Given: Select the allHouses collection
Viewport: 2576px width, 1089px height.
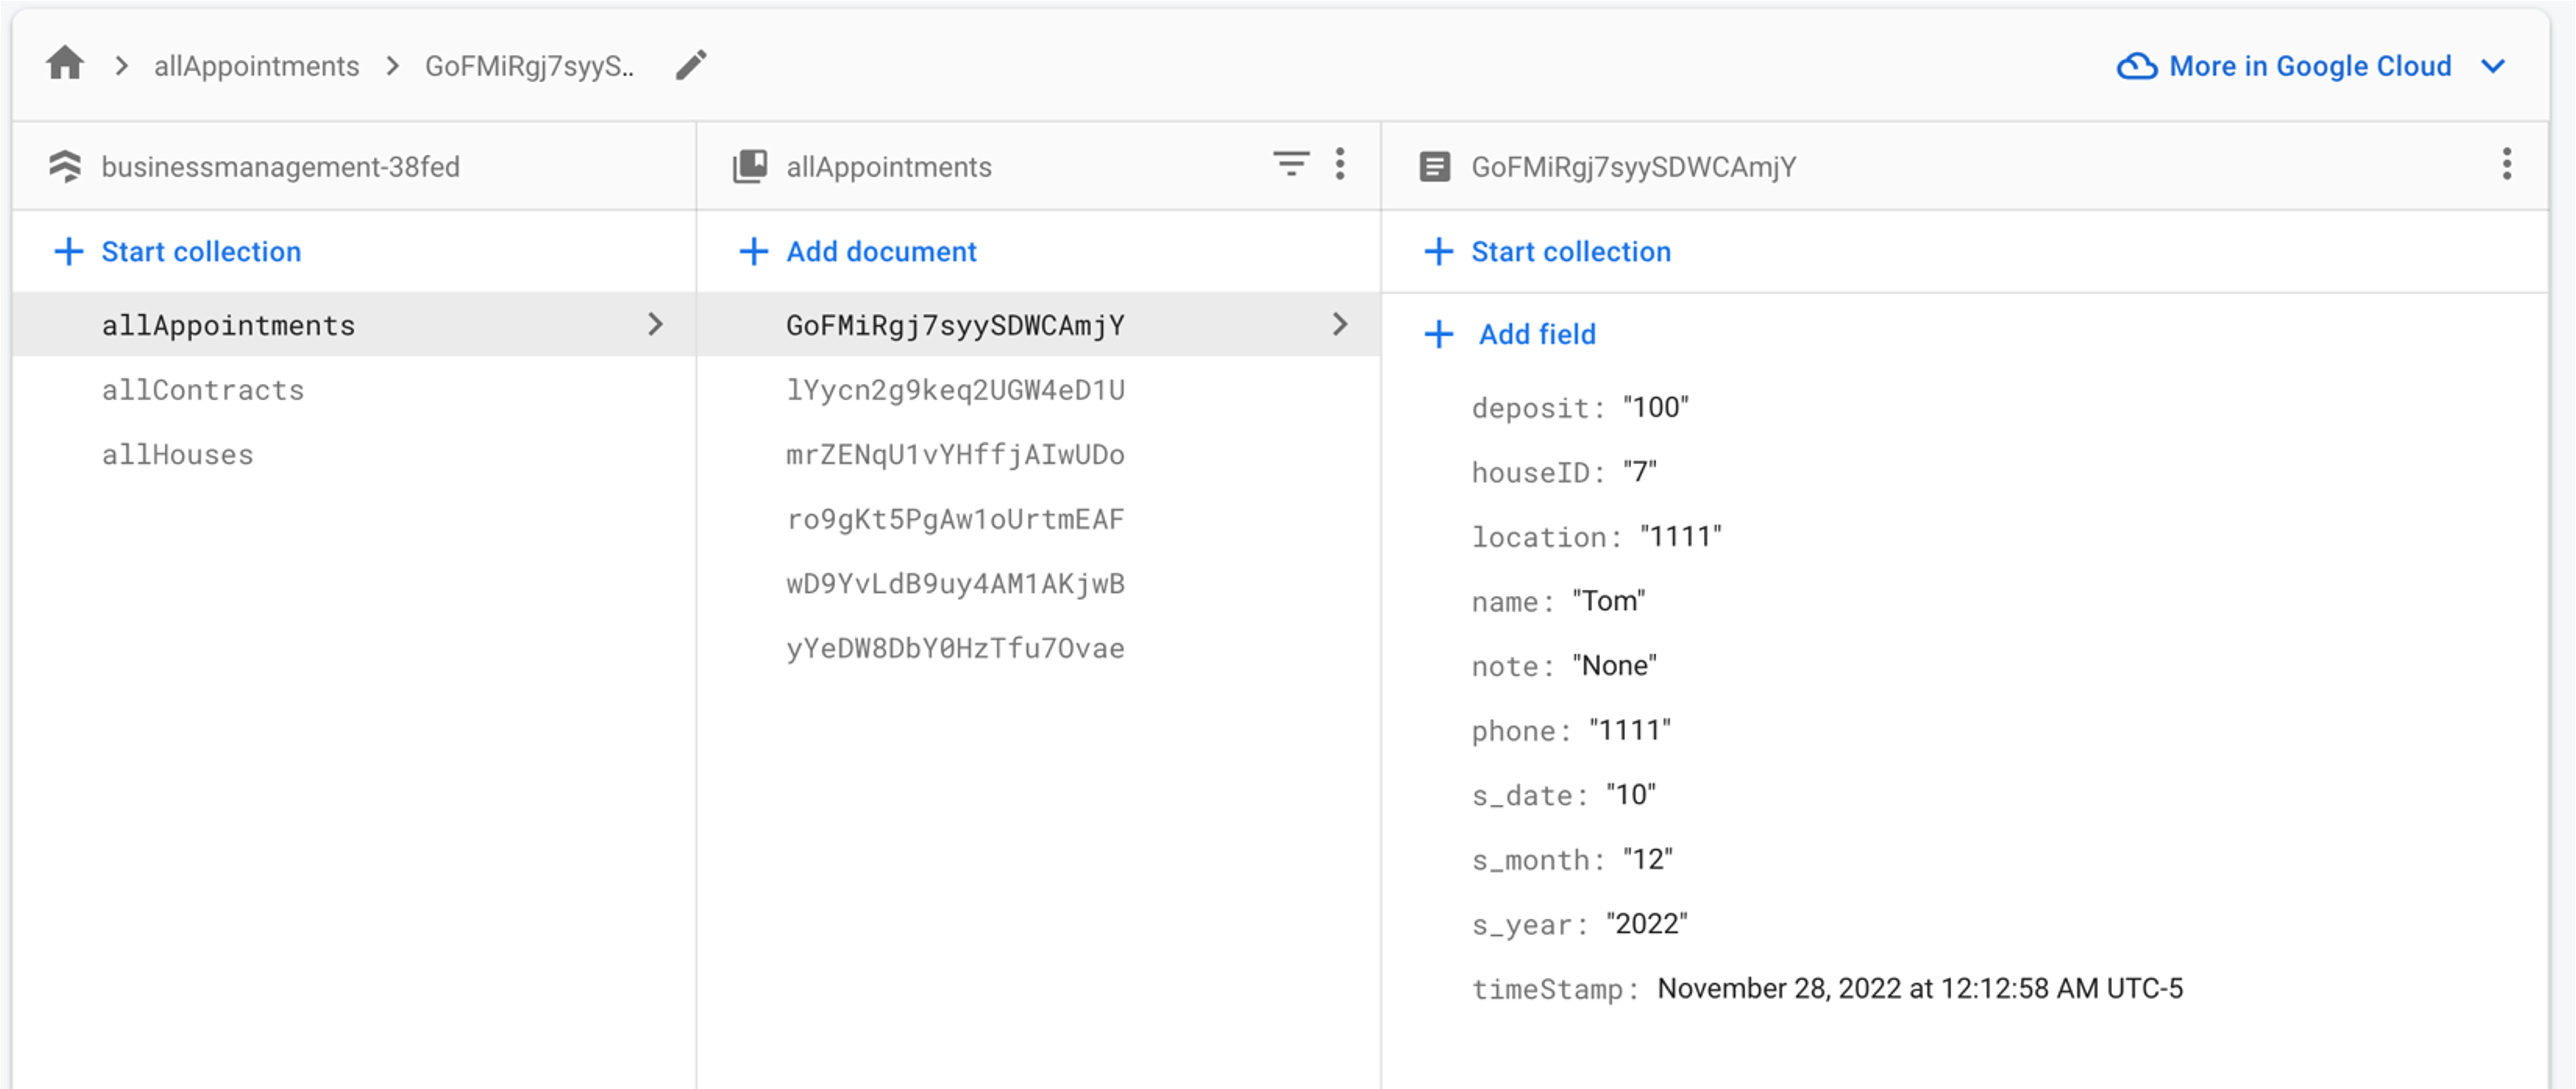Looking at the screenshot, I should [178, 455].
